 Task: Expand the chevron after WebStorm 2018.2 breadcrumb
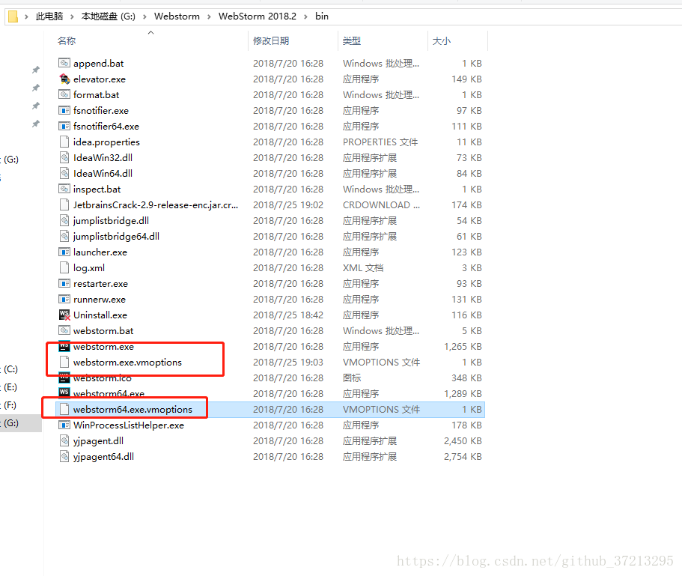[x=305, y=16]
